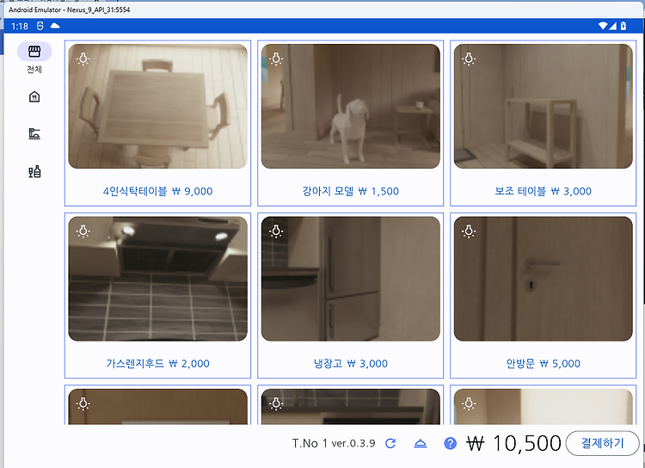Screen dimensions: 645x468
Task: Select the 가스렌지후드 ₩ 2,000 label
Action: click(x=157, y=363)
